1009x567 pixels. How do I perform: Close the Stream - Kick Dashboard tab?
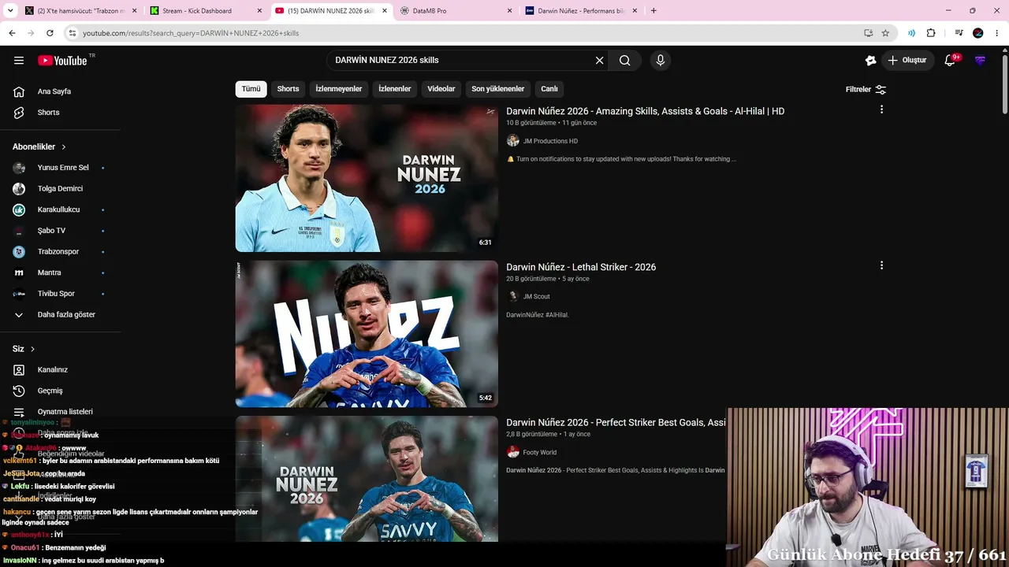click(259, 11)
